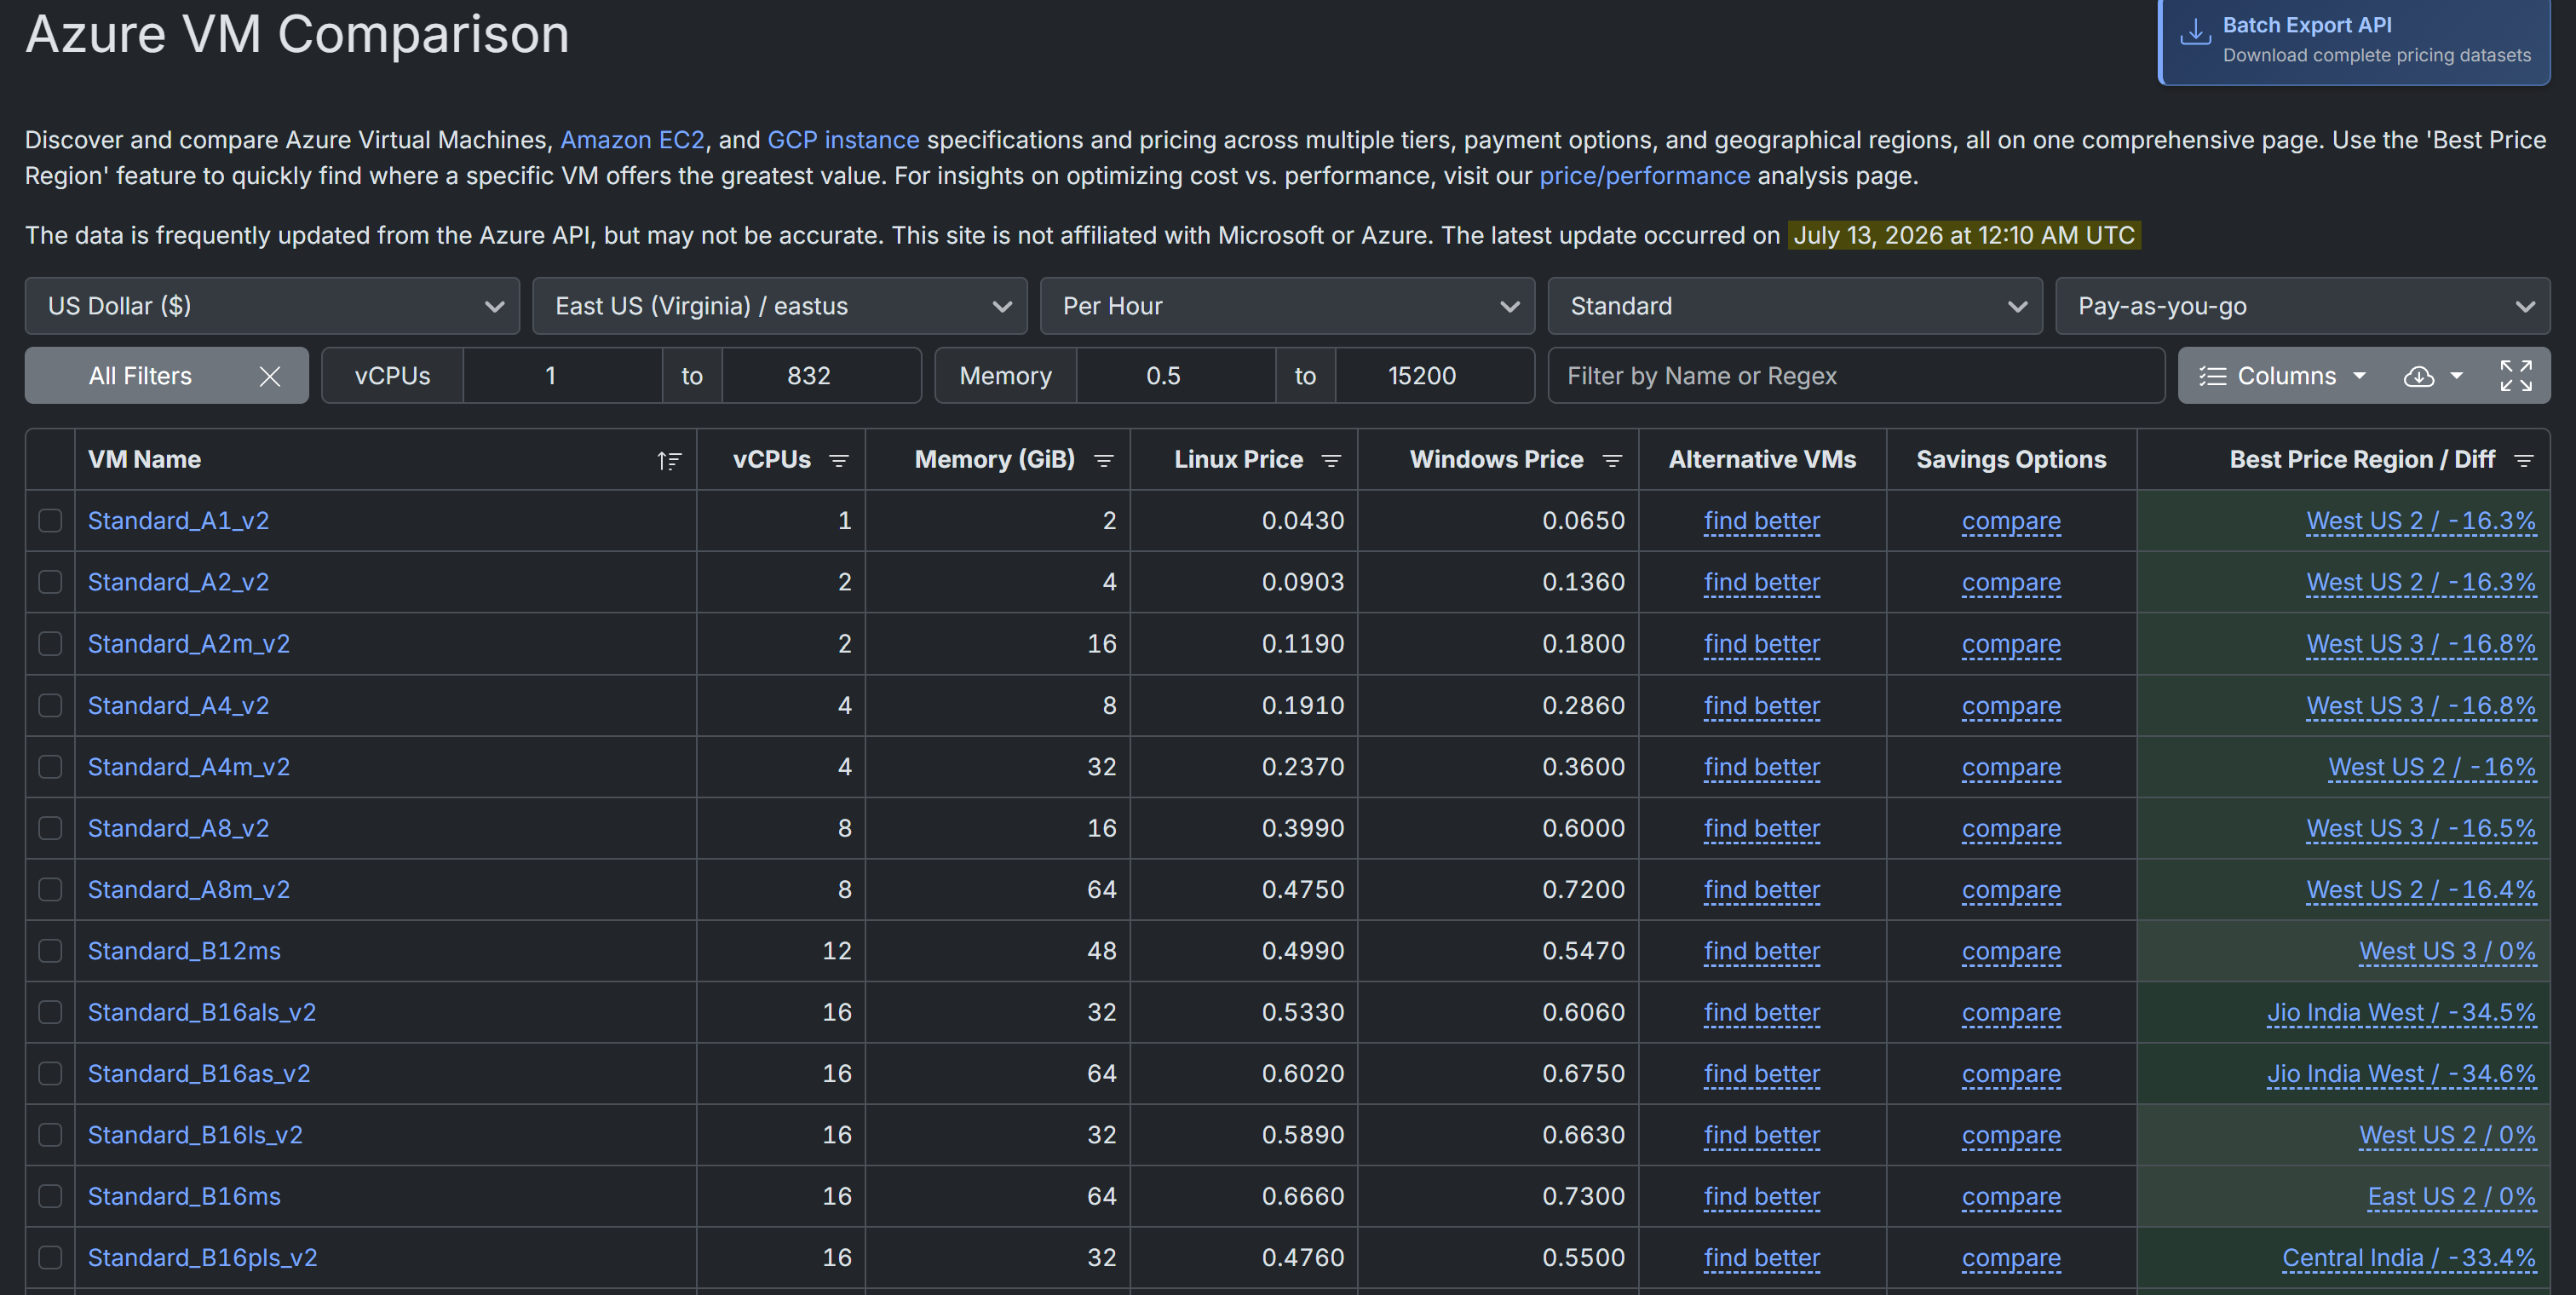Click find better for Standard_B16ls_v2

(x=1762, y=1135)
